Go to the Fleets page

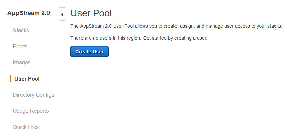20,47
